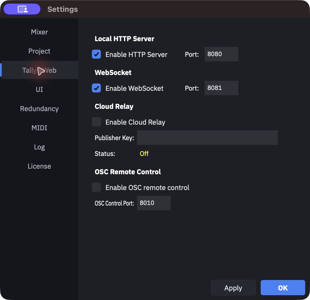
Task: Tick the Enable Cloud Relay checkbox
Action: 96,122
